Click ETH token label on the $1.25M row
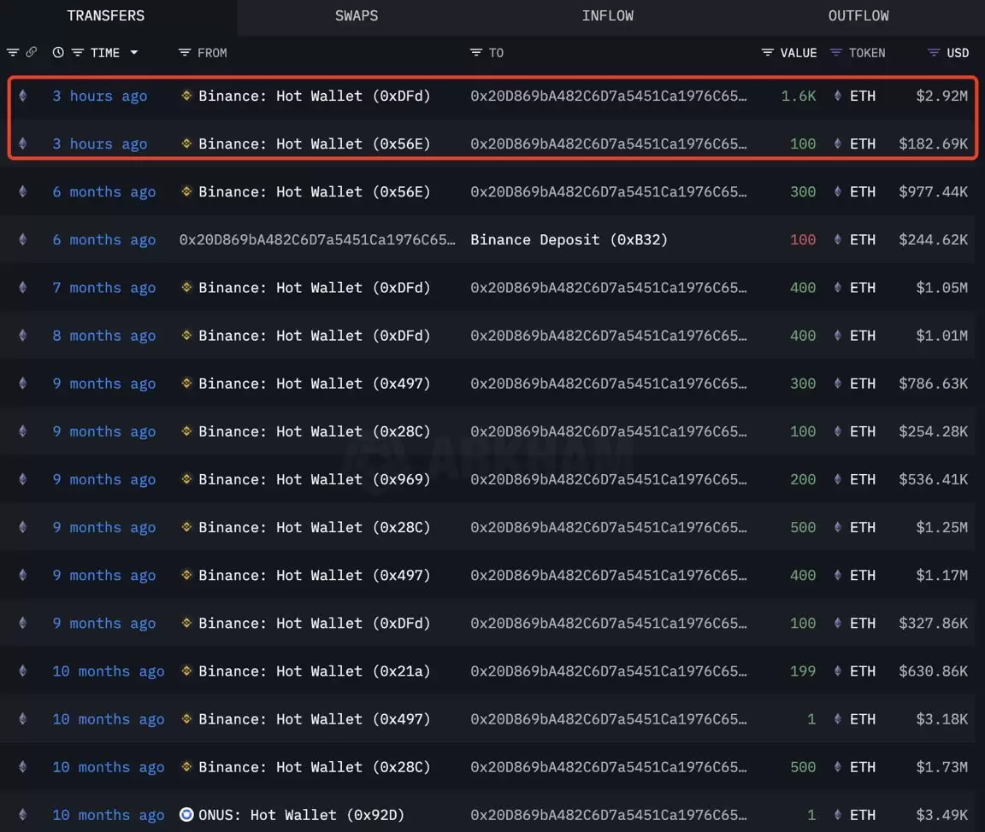 point(863,527)
